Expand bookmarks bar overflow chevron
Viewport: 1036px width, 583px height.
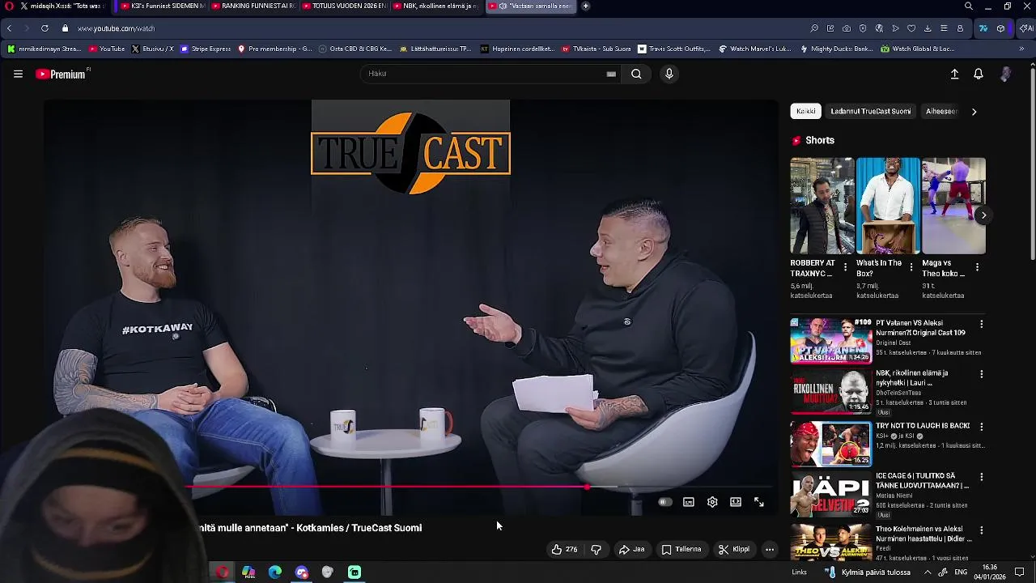1021,49
